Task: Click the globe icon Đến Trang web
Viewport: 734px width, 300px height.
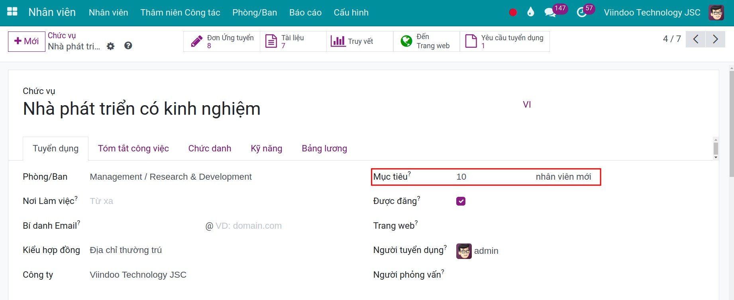Action: pos(406,41)
